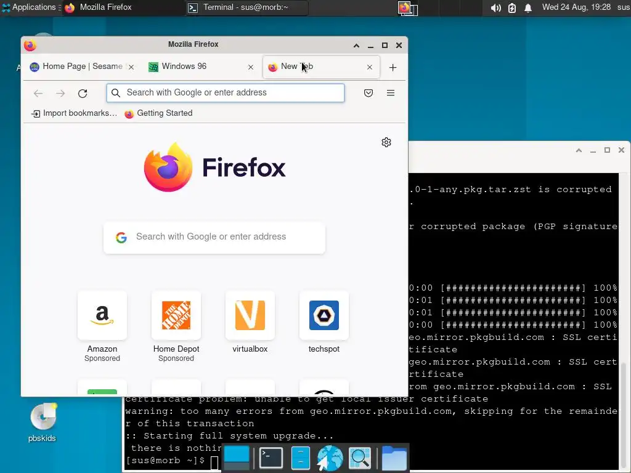The height and width of the screenshot is (473, 631).
Task: Close the Mozilla Firefox window
Action: [x=399, y=46]
